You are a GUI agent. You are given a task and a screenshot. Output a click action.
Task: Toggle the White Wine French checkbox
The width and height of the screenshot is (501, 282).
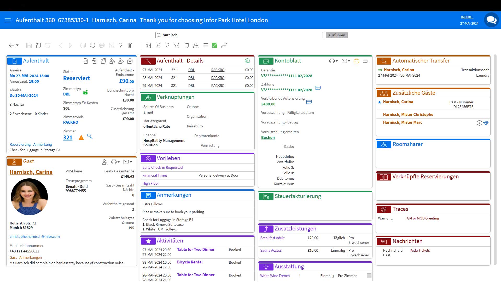pos(369,276)
